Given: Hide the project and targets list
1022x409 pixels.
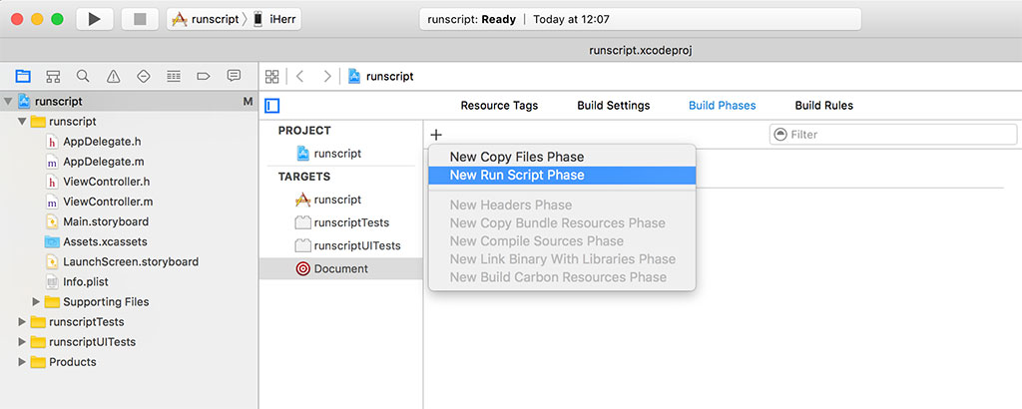Looking at the screenshot, I should click(x=272, y=106).
